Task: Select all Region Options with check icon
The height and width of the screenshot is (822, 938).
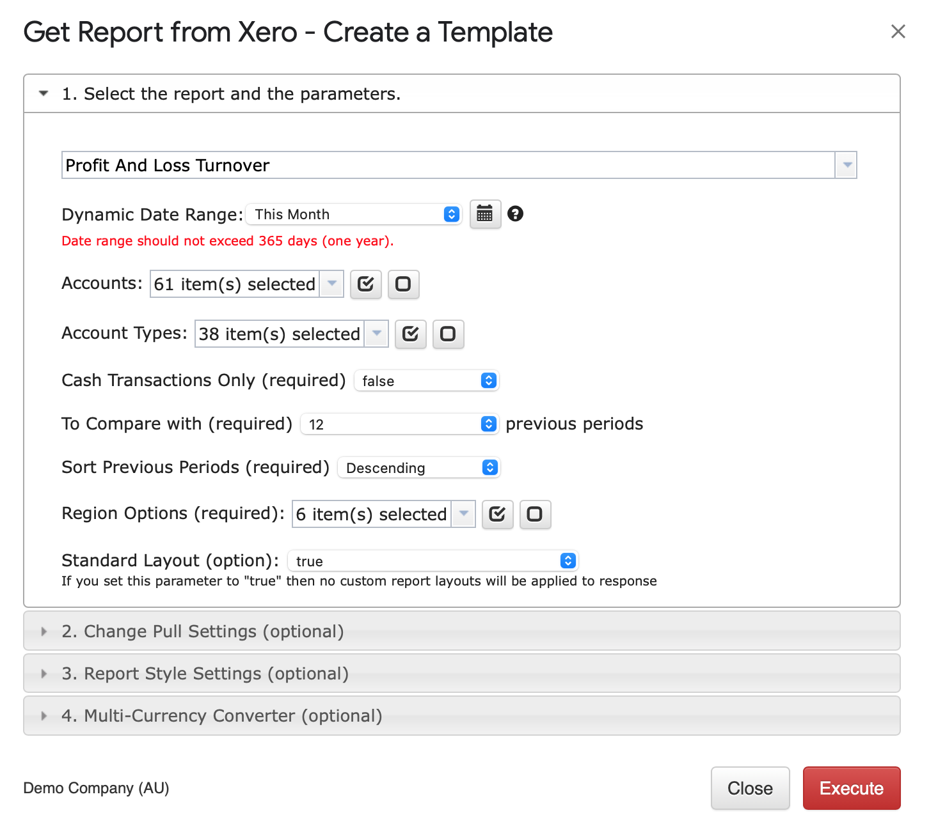Action: [497, 514]
